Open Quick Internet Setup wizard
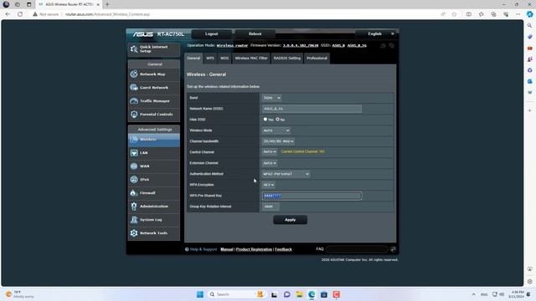 [x=154, y=49]
